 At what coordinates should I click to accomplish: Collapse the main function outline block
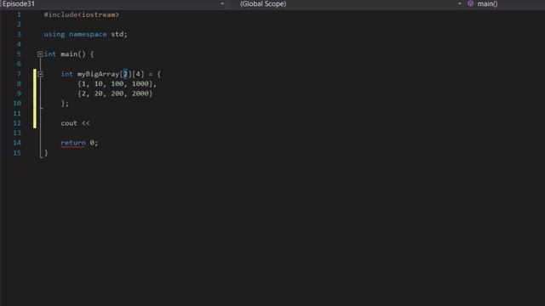click(40, 54)
